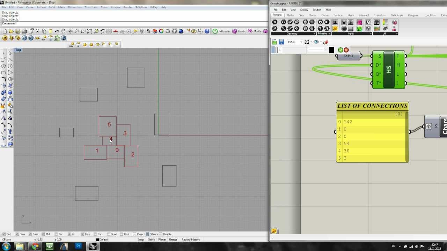Image resolution: width=447 pixels, height=251 pixels.
Task: Click the Print icon in Rhino toolbar
Action: [24, 31]
